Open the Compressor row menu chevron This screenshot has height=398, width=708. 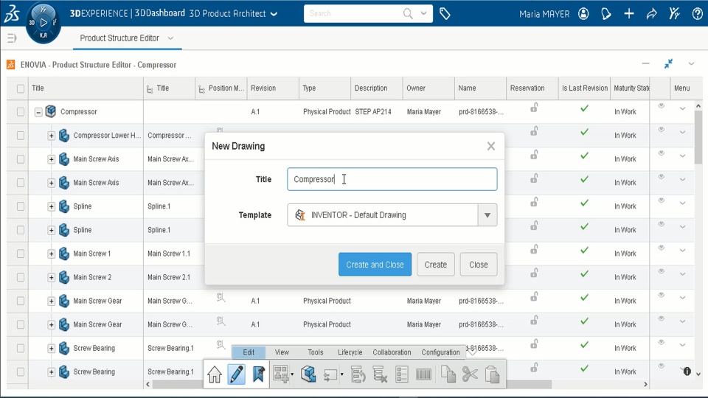click(682, 108)
